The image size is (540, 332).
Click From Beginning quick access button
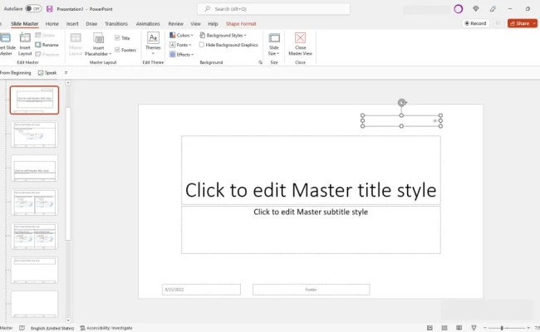[x=15, y=72]
